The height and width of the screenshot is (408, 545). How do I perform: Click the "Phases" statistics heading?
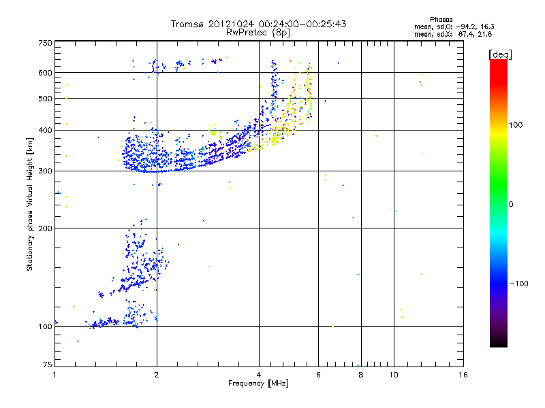441,20
